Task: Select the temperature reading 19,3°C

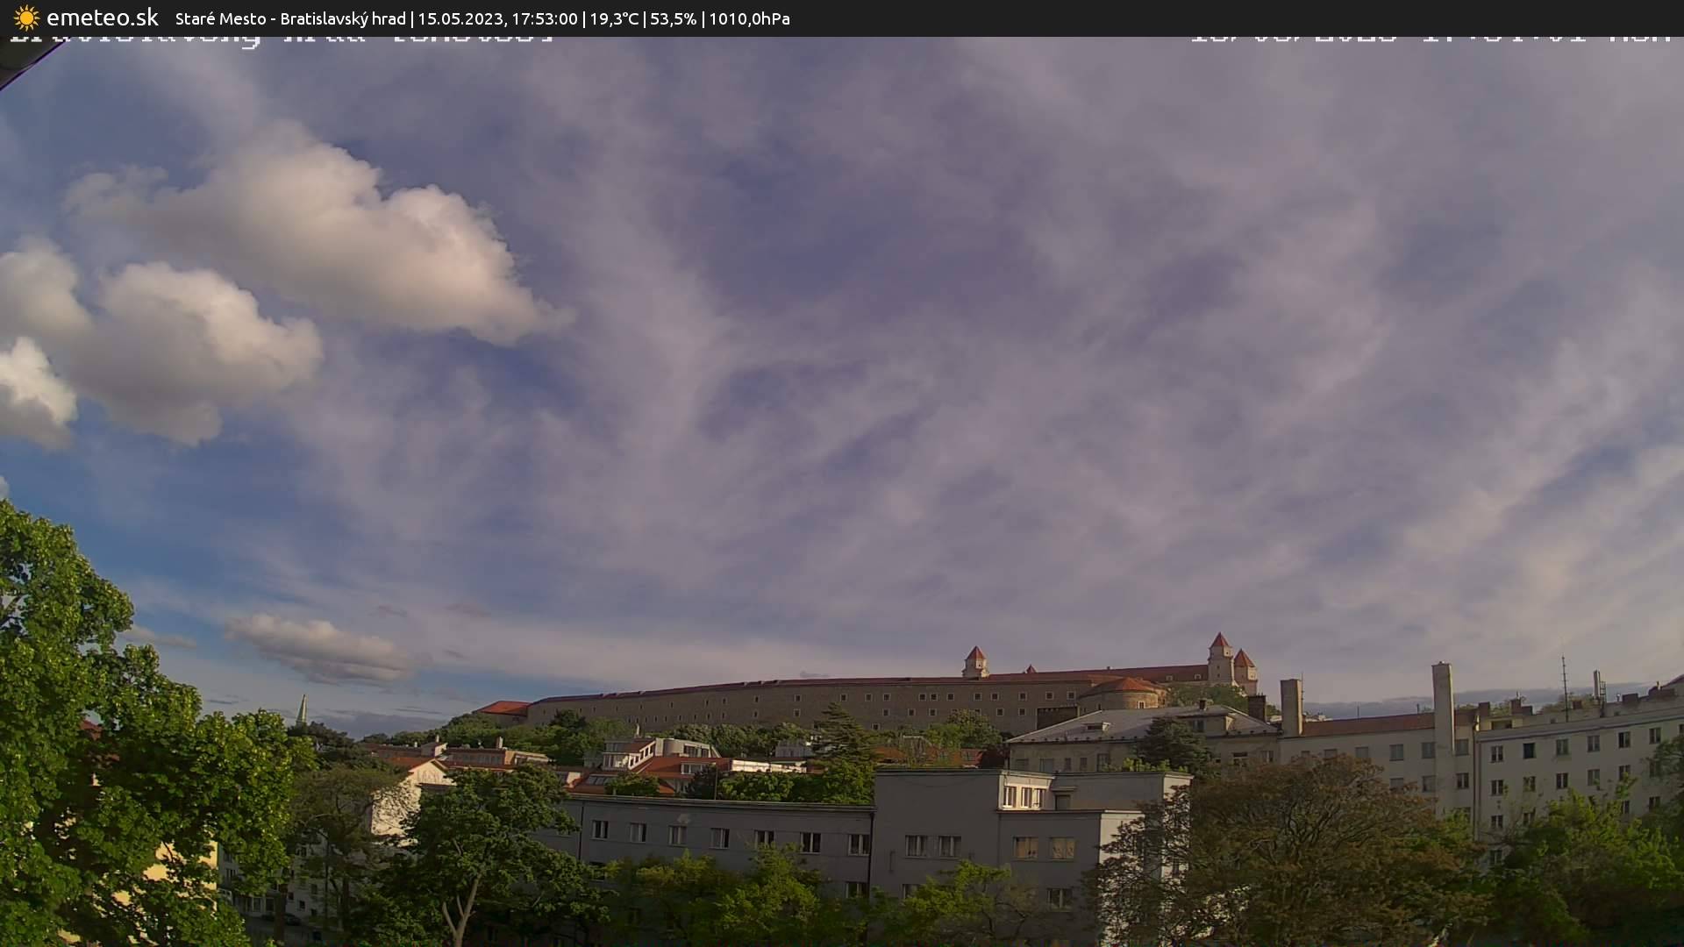Action: [616, 18]
